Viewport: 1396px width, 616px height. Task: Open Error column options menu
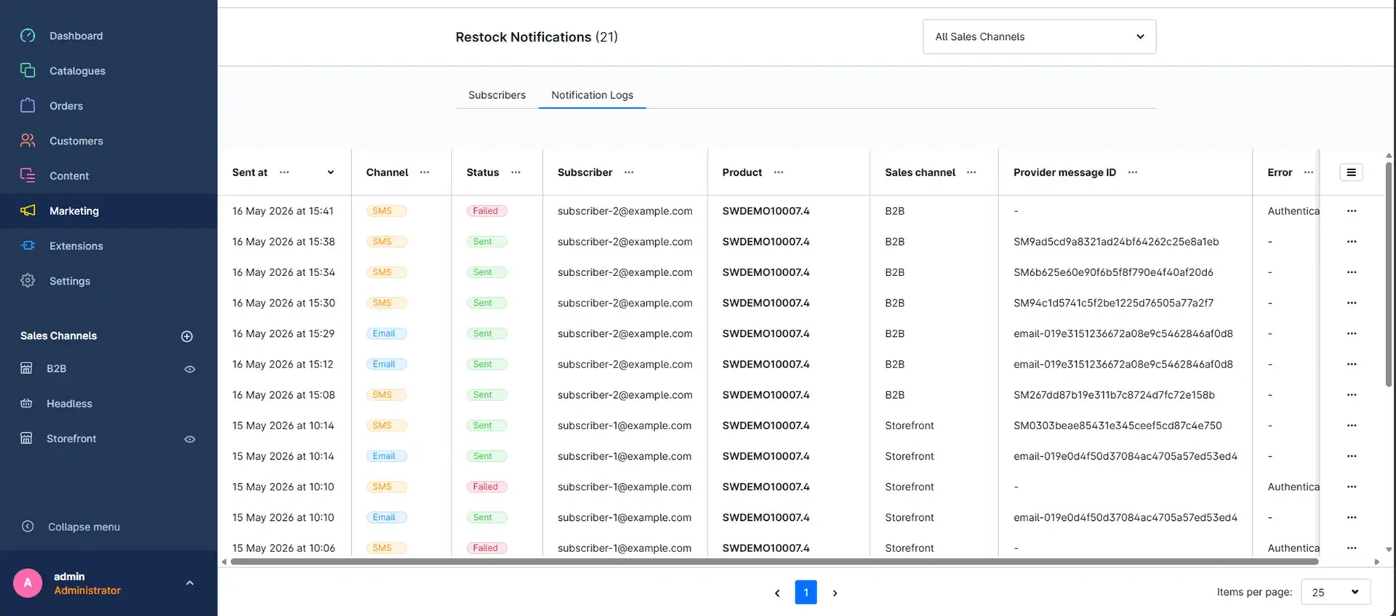(1309, 172)
